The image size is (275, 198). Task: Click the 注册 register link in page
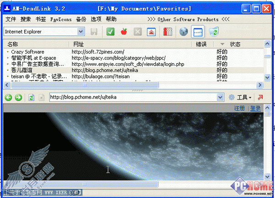pyautogui.click(x=239, y=108)
